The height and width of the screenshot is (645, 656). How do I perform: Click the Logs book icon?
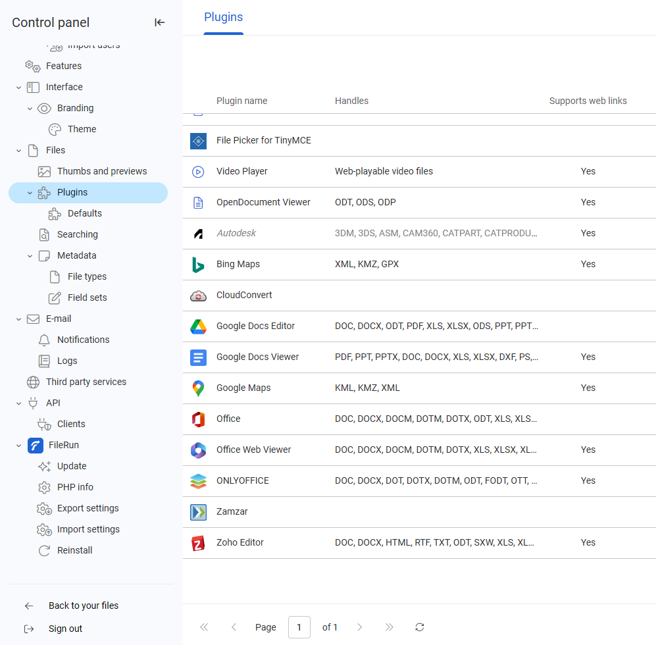point(44,361)
